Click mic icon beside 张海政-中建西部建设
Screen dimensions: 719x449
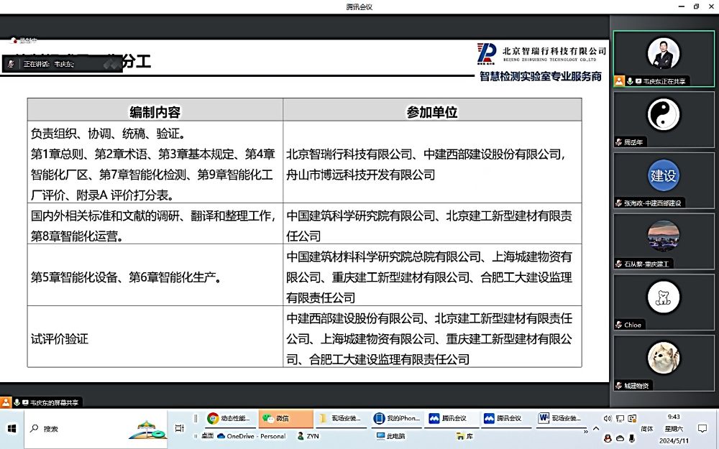pos(619,203)
